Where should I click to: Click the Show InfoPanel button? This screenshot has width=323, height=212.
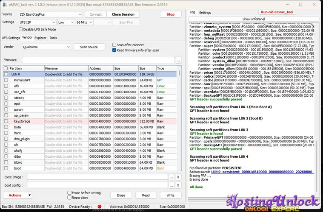pyautogui.click(x=254, y=19)
